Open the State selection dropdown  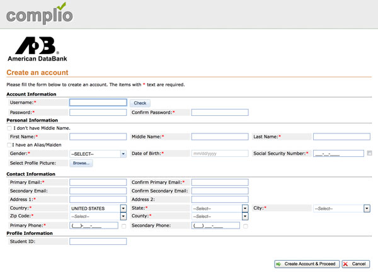(245, 208)
